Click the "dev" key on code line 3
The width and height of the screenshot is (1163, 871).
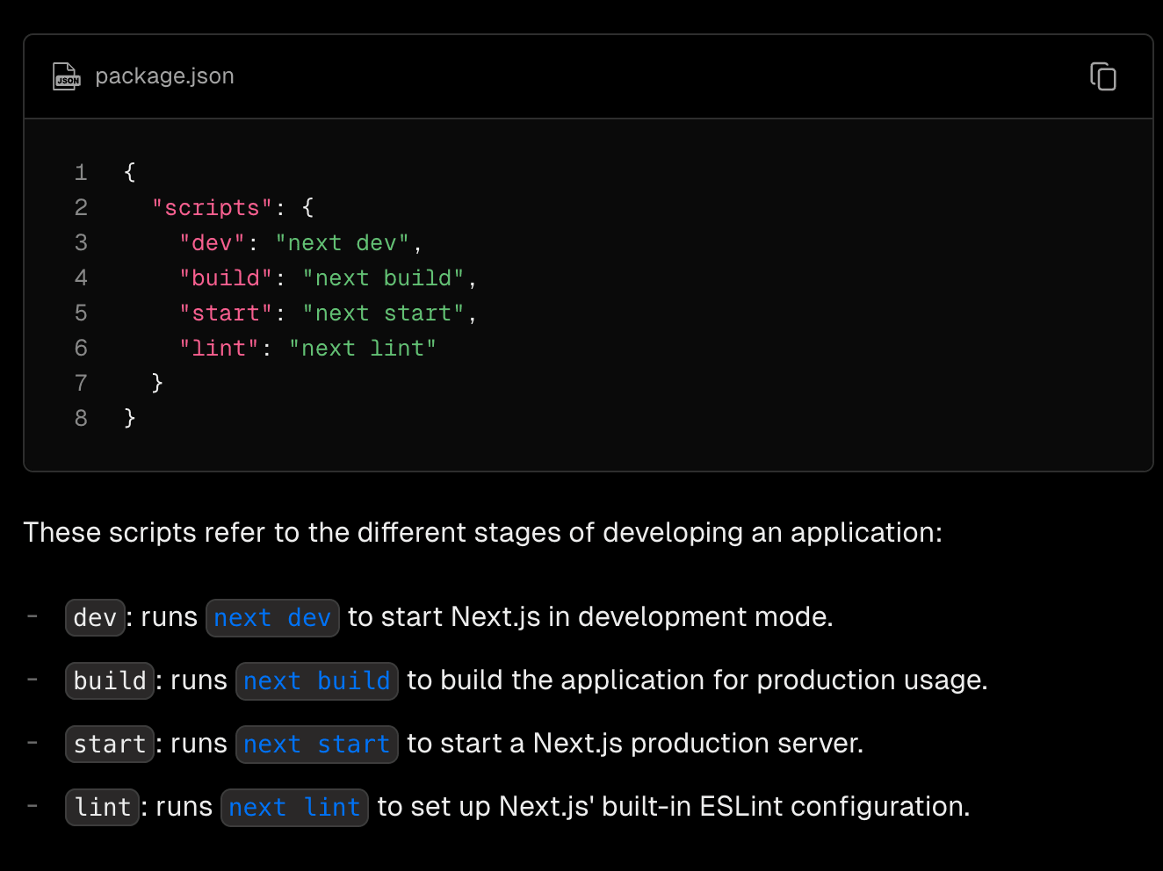click(x=212, y=243)
